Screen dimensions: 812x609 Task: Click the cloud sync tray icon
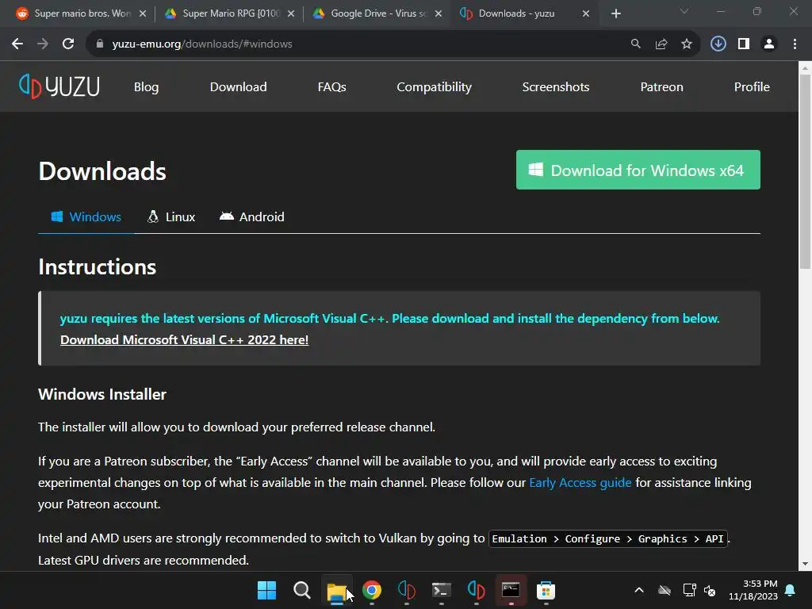coord(665,590)
